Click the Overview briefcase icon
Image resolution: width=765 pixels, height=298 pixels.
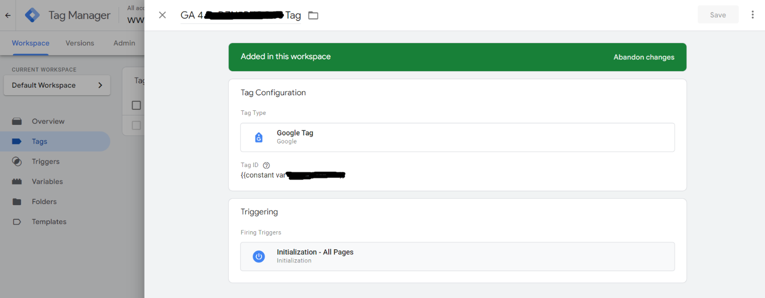[x=17, y=121]
